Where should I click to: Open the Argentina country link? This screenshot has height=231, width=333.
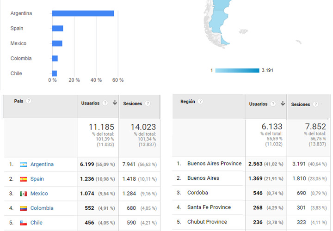click(x=42, y=164)
